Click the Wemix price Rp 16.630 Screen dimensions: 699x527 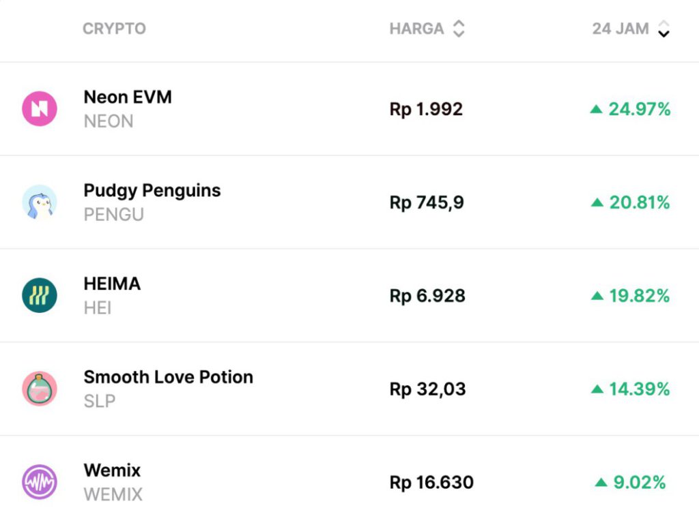point(431,483)
